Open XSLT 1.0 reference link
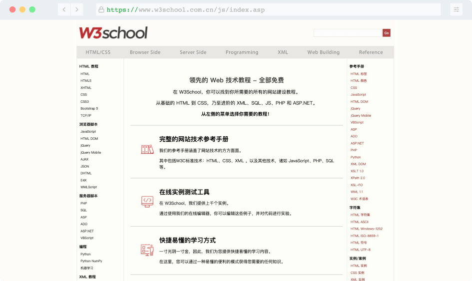Viewport: 472px width, 281px height. pos(357,171)
